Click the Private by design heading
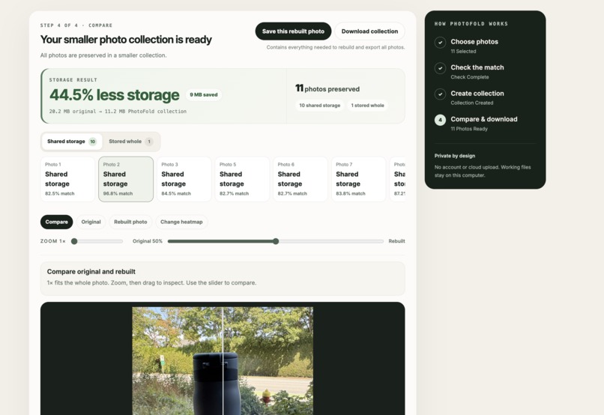Image resolution: width=604 pixels, height=415 pixels. (x=455, y=156)
